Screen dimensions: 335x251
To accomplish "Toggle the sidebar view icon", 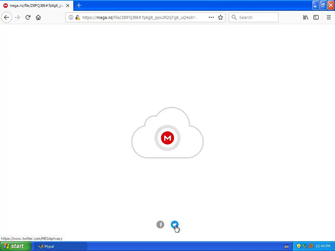I will pyautogui.click(x=316, y=18).
